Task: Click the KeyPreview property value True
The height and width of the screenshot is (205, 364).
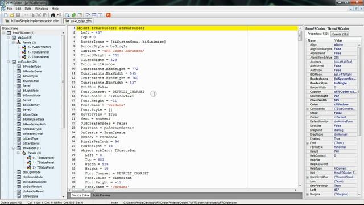Action: 345,186
